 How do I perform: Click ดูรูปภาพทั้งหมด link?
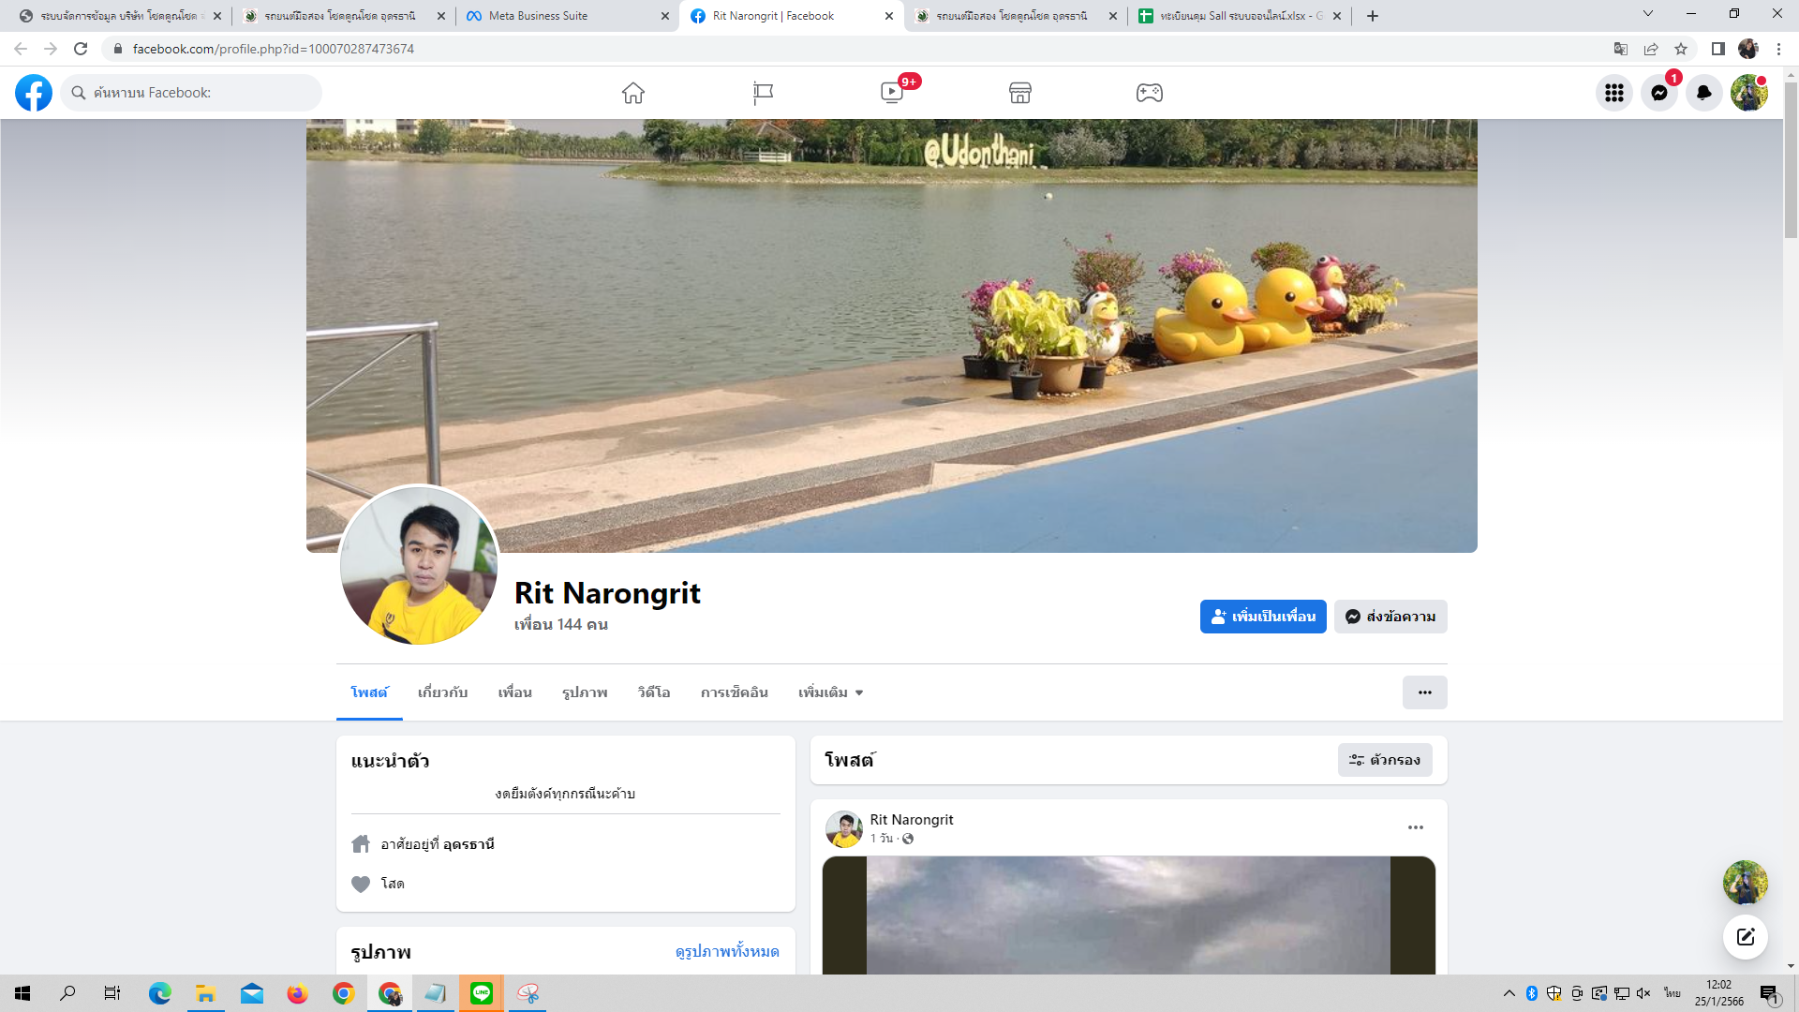(x=727, y=951)
